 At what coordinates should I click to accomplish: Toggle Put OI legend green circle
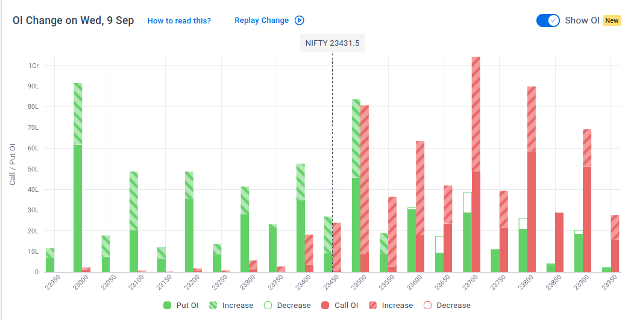coord(168,305)
